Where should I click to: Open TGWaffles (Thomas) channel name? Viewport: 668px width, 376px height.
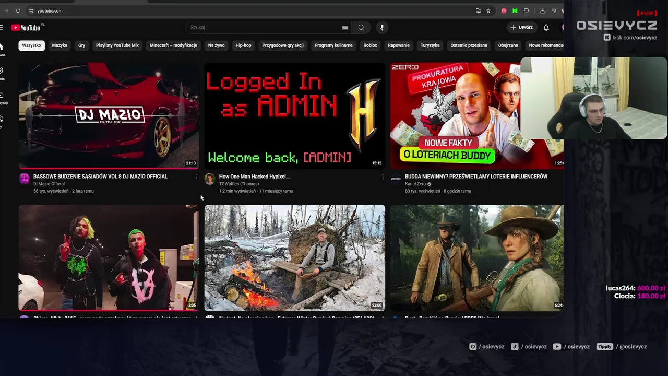point(239,184)
